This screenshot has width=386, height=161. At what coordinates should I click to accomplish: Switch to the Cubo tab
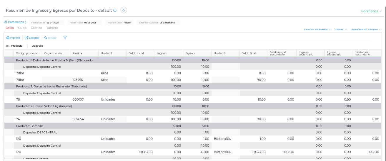coord(22,28)
